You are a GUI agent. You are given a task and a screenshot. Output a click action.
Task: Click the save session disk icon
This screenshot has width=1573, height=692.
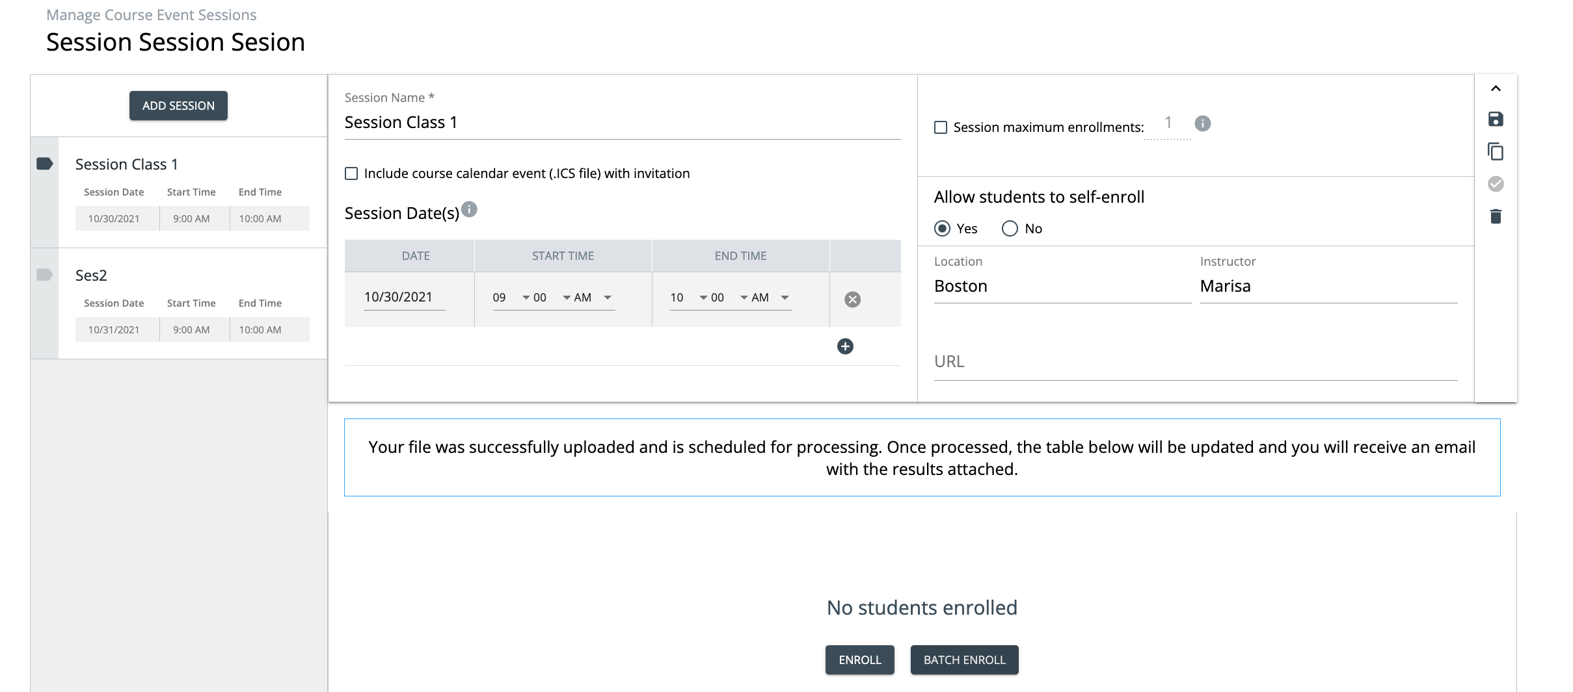[x=1496, y=119]
